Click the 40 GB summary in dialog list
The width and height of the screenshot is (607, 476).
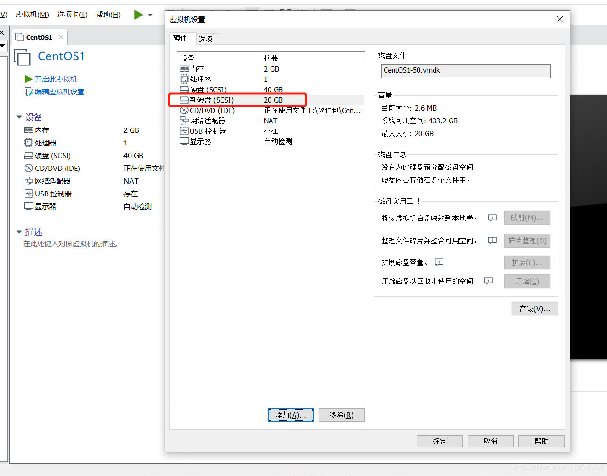273,90
